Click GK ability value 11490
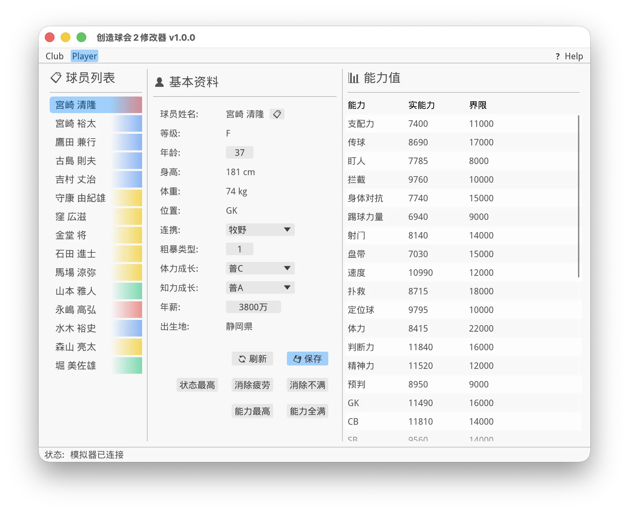629x513 pixels. [420, 403]
